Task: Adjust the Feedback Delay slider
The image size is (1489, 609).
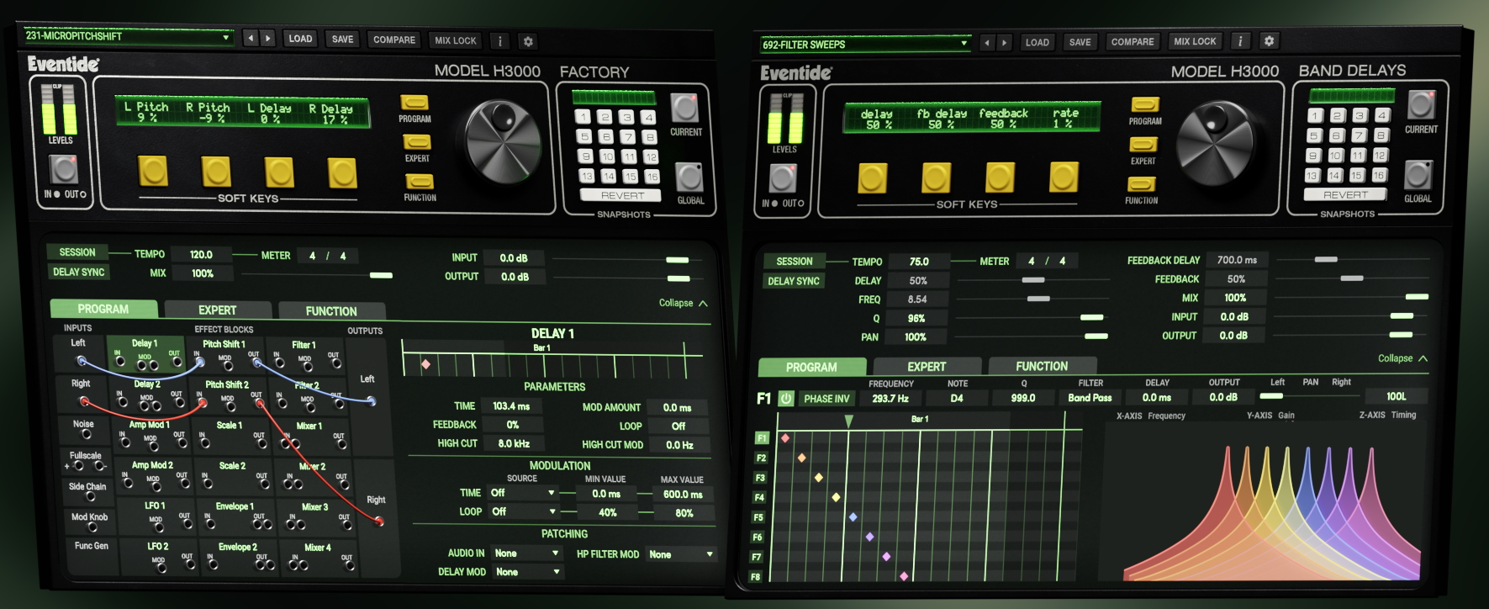Action: coord(1326,260)
